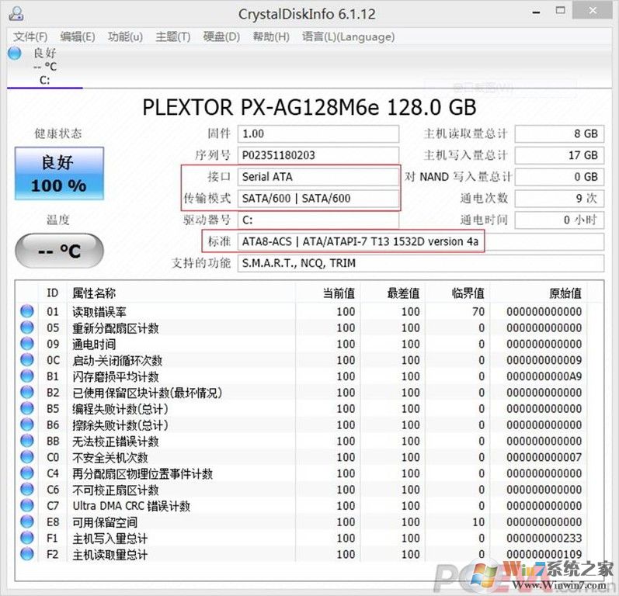Open the 硬盘(D) menu
This screenshot has width=619, height=596.
pos(221,36)
